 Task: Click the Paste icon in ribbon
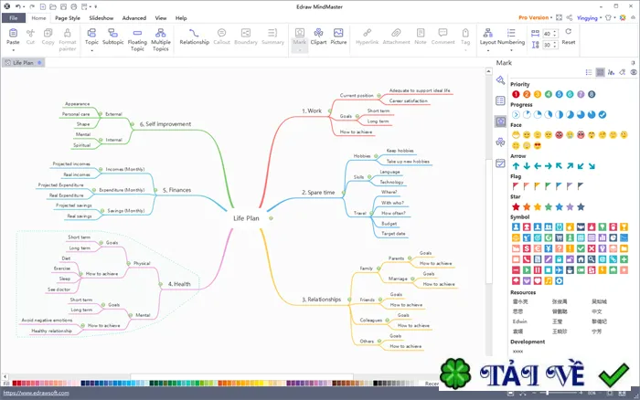click(13, 33)
